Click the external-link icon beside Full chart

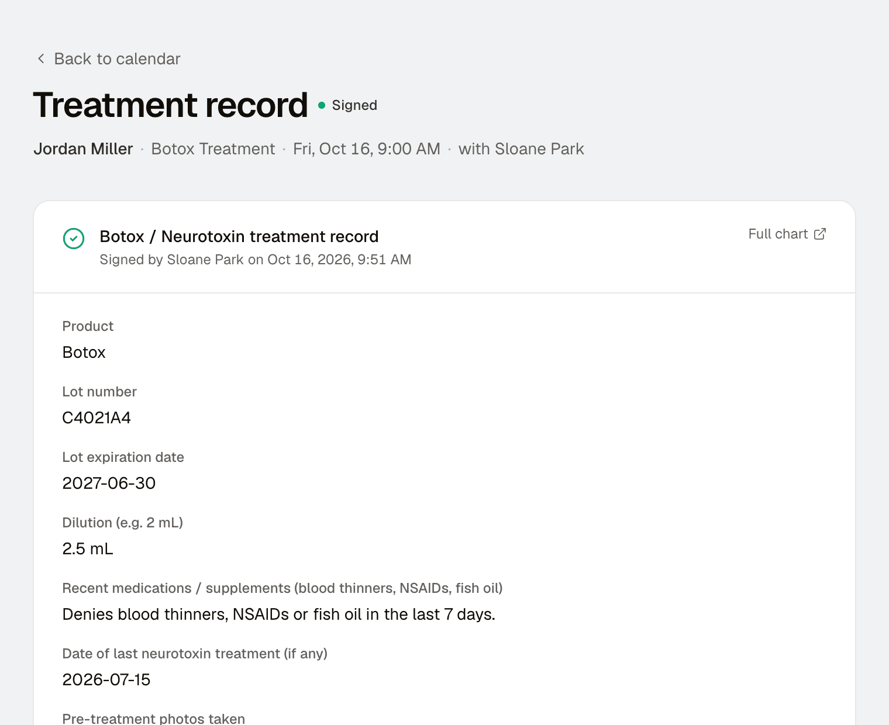click(820, 234)
